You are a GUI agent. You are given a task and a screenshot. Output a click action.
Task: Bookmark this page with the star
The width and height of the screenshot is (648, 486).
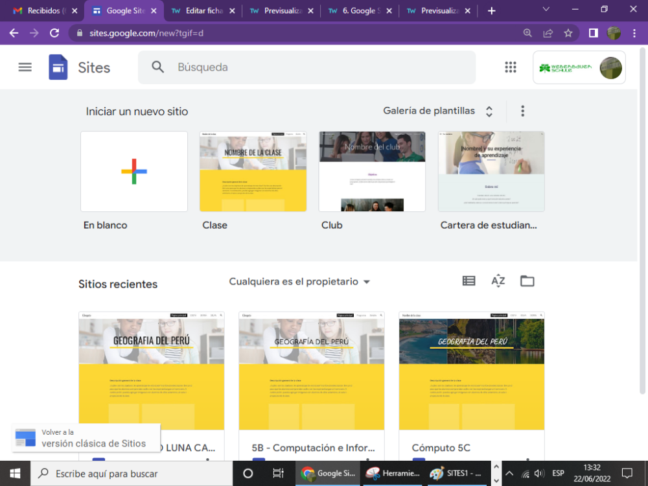click(568, 33)
